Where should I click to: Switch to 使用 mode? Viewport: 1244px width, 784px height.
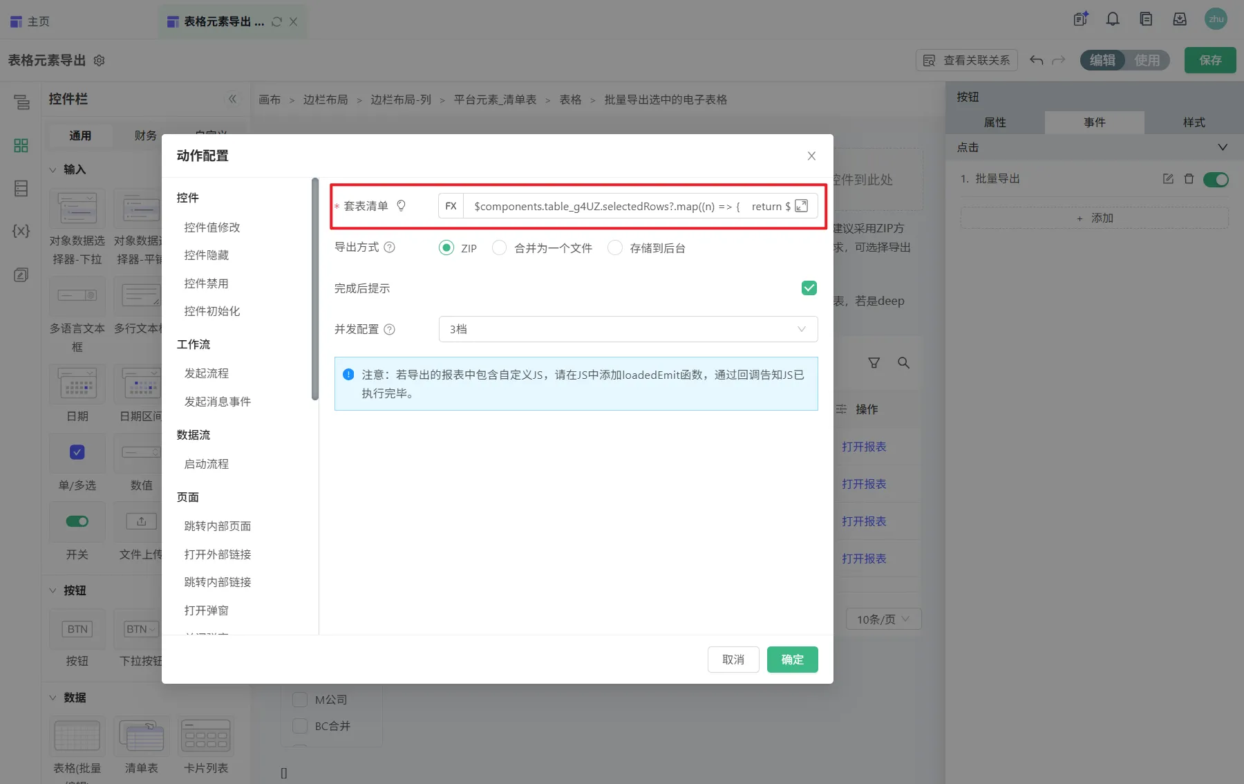tap(1147, 60)
